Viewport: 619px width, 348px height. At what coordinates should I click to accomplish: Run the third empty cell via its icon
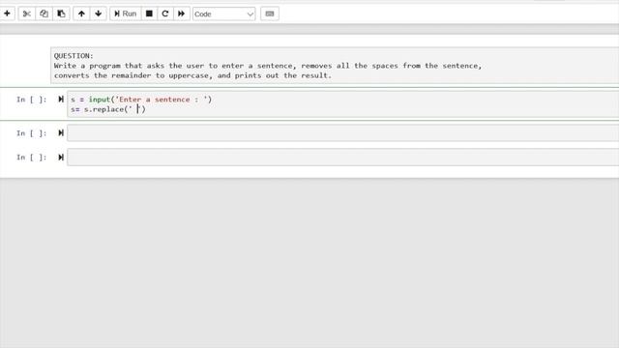click(x=61, y=158)
